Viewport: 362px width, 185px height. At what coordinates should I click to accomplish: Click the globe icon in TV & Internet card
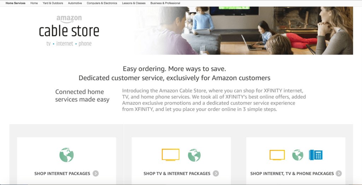click(x=194, y=155)
